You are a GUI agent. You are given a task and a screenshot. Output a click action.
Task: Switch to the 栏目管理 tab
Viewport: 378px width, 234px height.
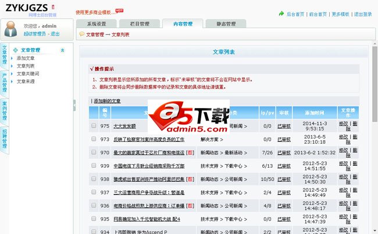click(x=140, y=24)
